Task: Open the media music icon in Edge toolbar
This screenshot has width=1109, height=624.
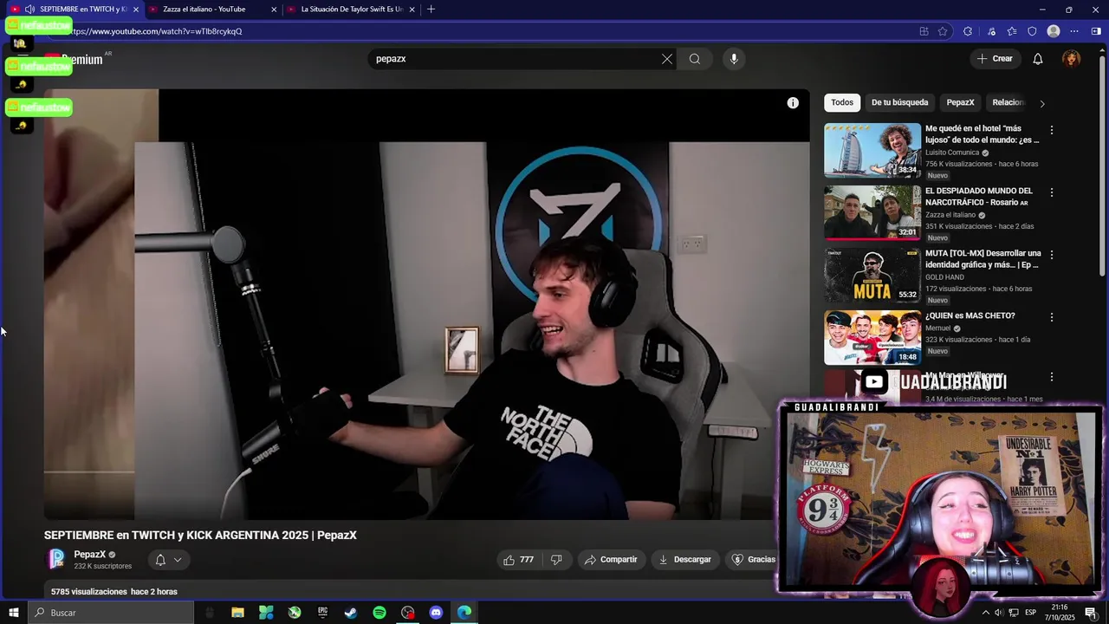Action: coord(991,31)
